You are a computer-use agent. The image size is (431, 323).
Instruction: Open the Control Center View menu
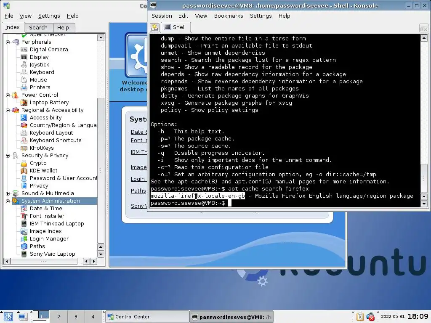pos(25,16)
